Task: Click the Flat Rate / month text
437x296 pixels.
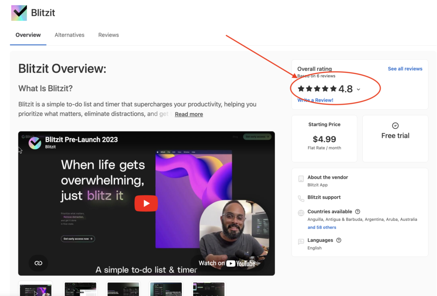Action: [x=324, y=148]
